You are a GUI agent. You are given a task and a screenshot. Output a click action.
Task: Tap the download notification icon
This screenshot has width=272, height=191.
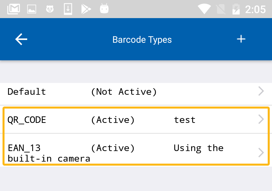click(x=68, y=9)
